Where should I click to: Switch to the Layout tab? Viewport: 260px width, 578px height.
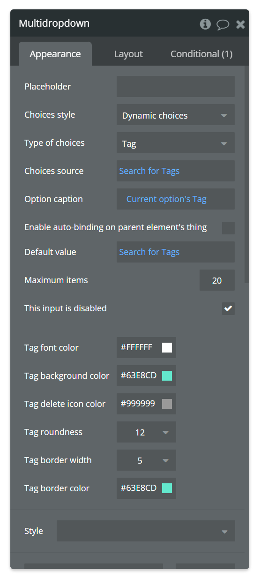[128, 54]
